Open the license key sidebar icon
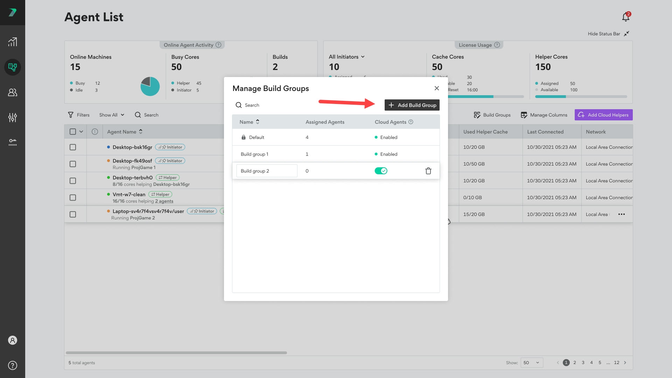The height and width of the screenshot is (378, 672). coord(13,142)
